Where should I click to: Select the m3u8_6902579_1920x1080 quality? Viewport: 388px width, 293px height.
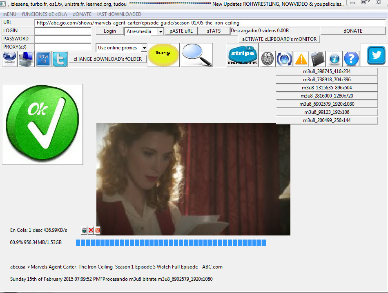tap(327, 104)
